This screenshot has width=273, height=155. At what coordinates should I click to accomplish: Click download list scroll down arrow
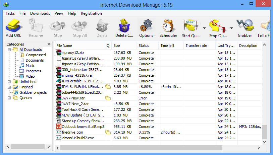click(264, 142)
